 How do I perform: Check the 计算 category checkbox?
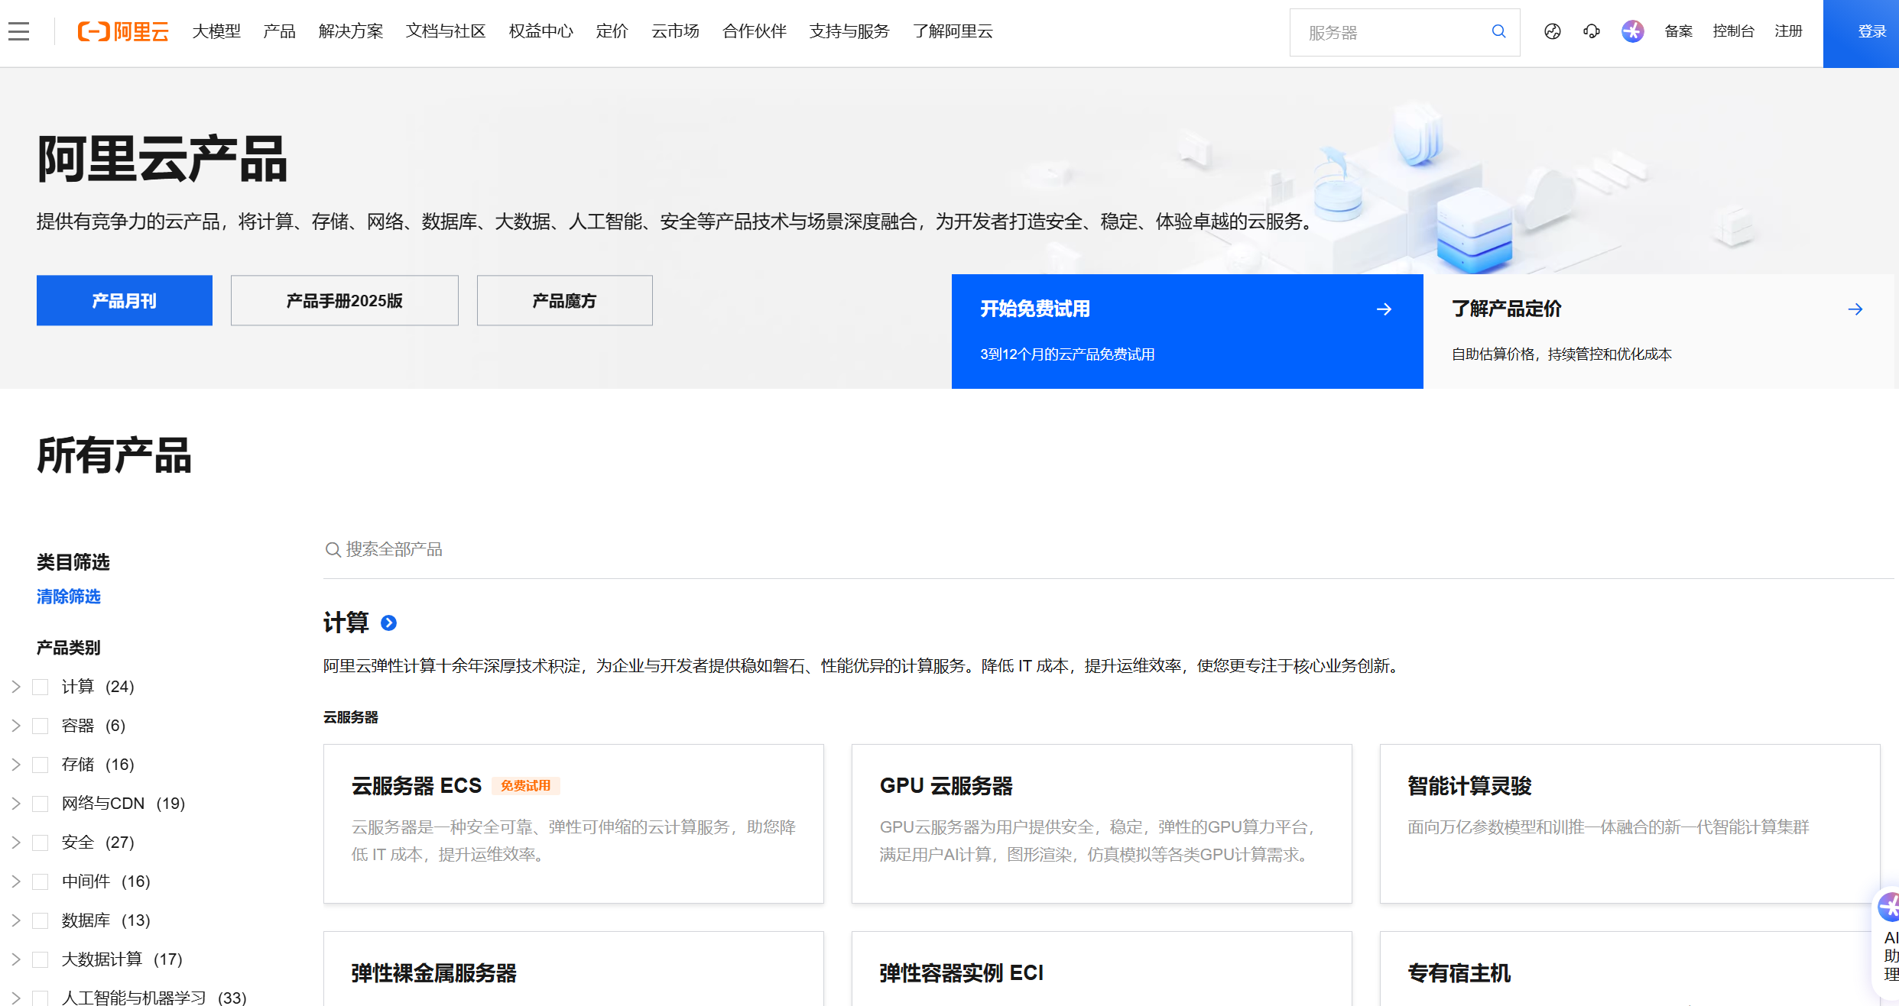point(40,686)
